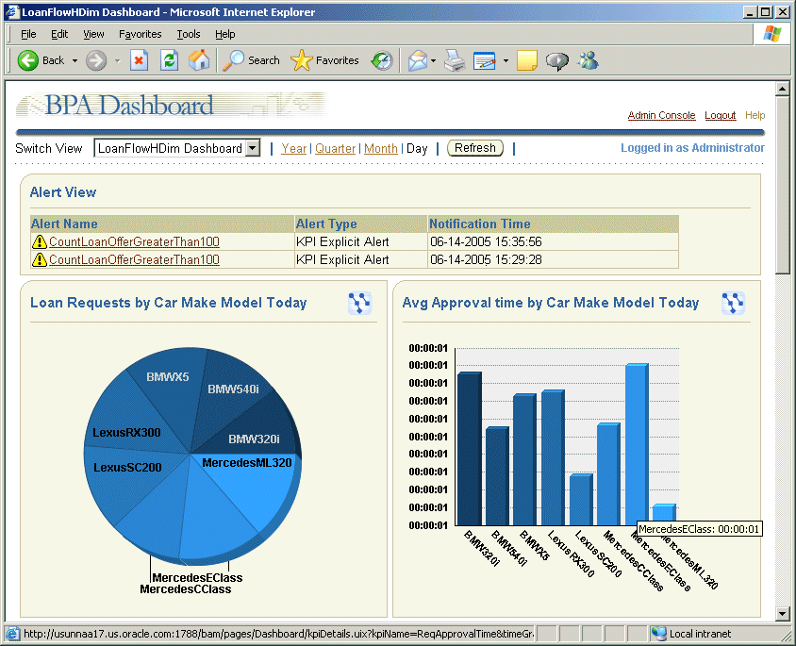The image size is (796, 646).
Task: Expand Edit button dropdown arrow
Action: [506, 61]
